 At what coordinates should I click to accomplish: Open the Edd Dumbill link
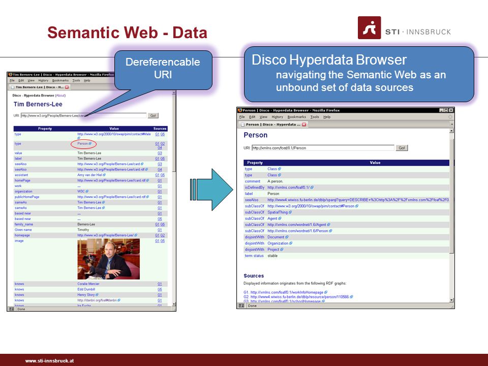(x=86, y=289)
